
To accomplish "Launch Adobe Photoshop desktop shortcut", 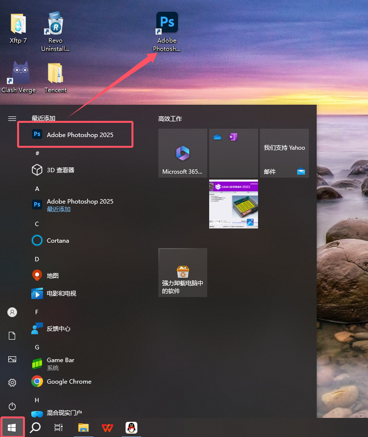I will point(167,31).
